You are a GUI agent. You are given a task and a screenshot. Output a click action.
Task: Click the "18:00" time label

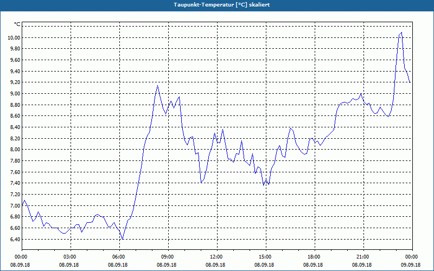click(x=315, y=257)
